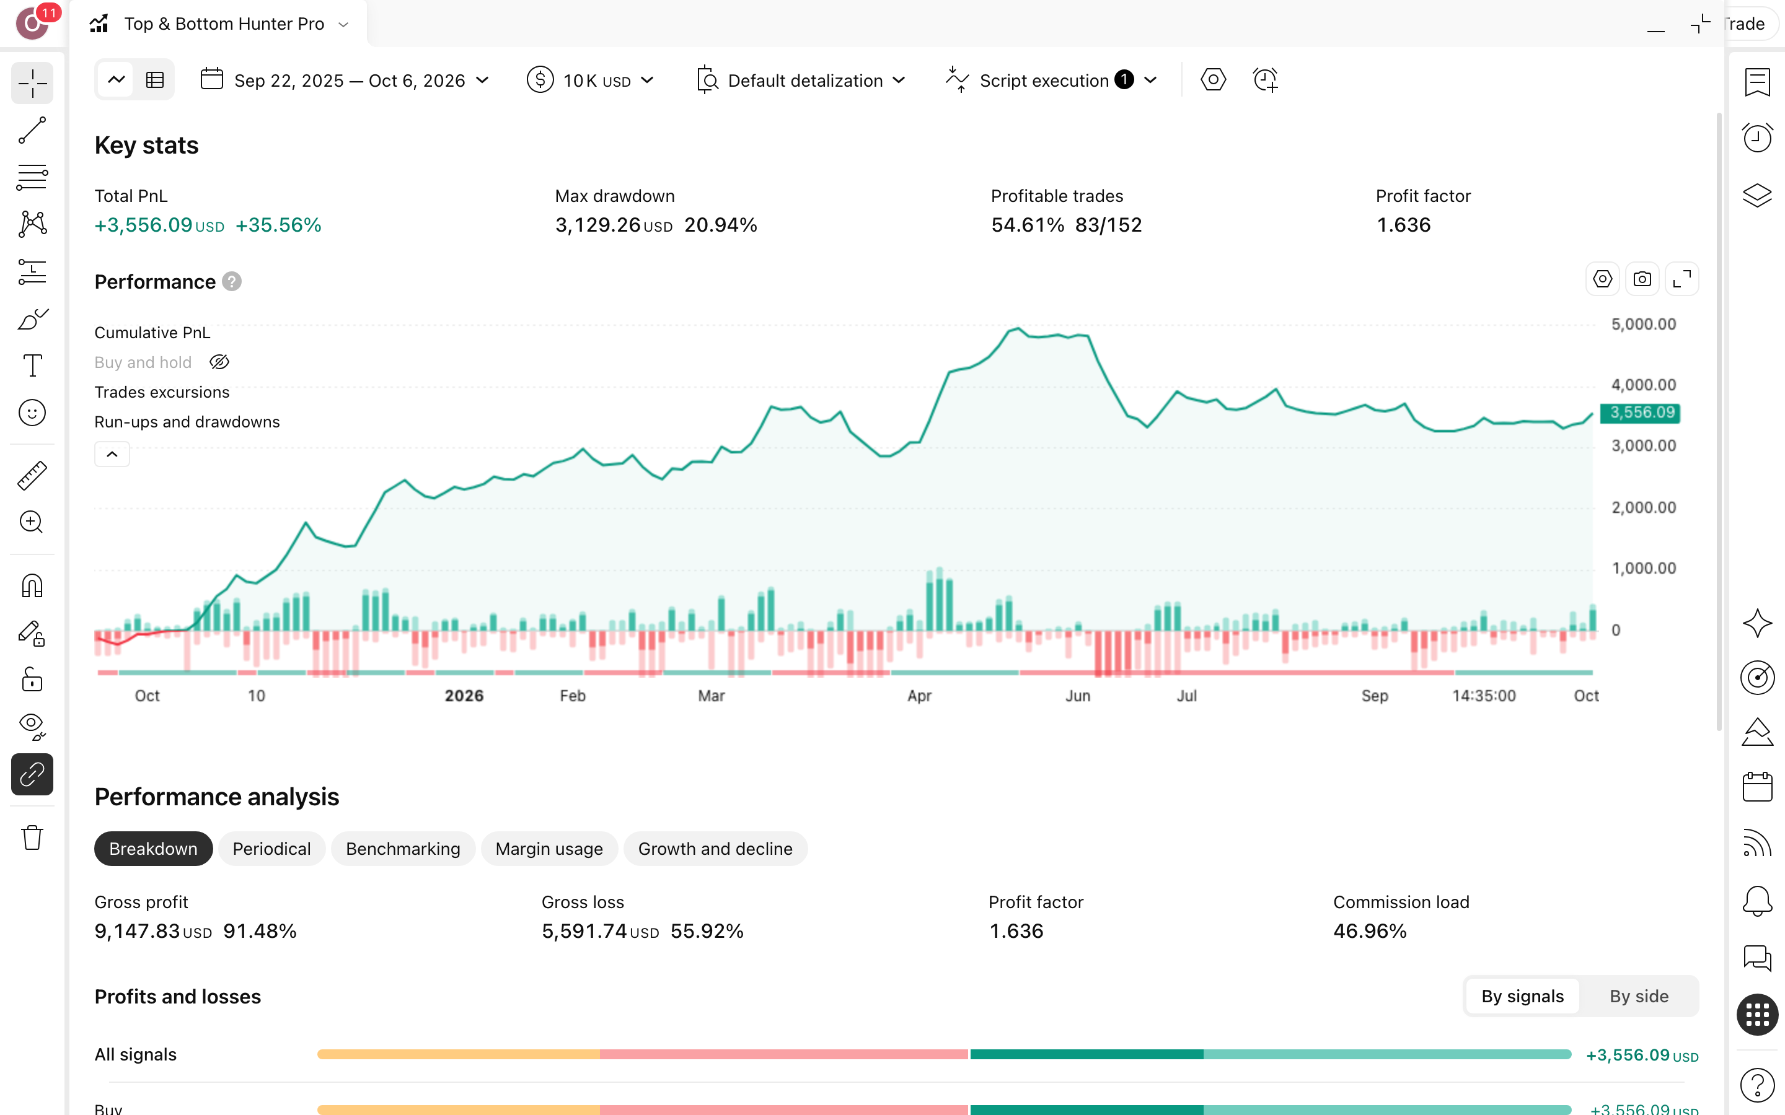
Task: Open the Growth and decline tab
Action: (x=715, y=849)
